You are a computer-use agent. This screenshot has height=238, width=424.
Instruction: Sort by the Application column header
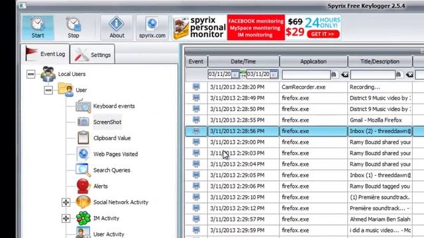(x=313, y=61)
